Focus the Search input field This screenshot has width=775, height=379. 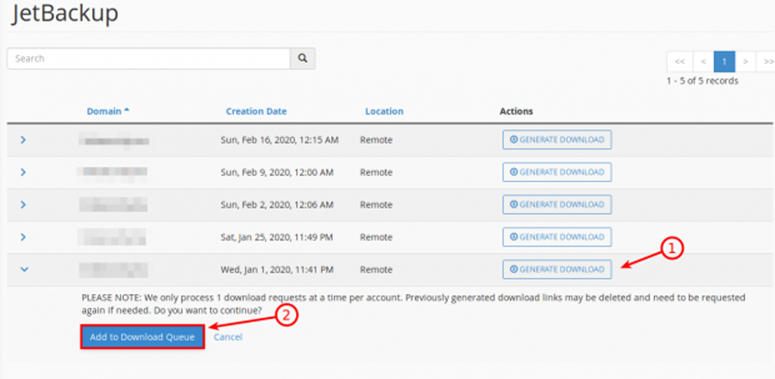point(149,59)
